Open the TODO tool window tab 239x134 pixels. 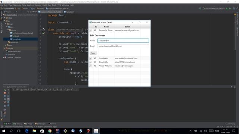(x=28, y=124)
